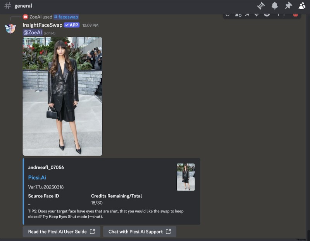Delete the message with the red trash icon
Viewport: 310px width, 241px height.
coord(295,14)
